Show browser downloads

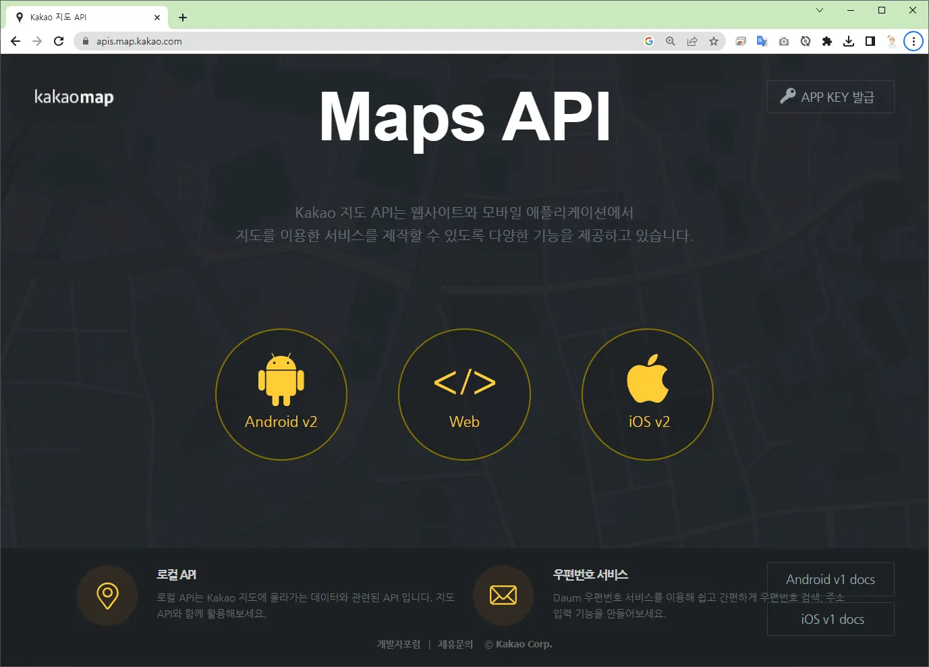[849, 41]
